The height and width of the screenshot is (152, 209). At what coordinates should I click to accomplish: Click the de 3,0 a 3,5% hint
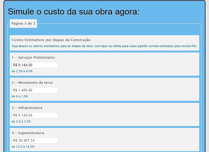tap(21, 121)
